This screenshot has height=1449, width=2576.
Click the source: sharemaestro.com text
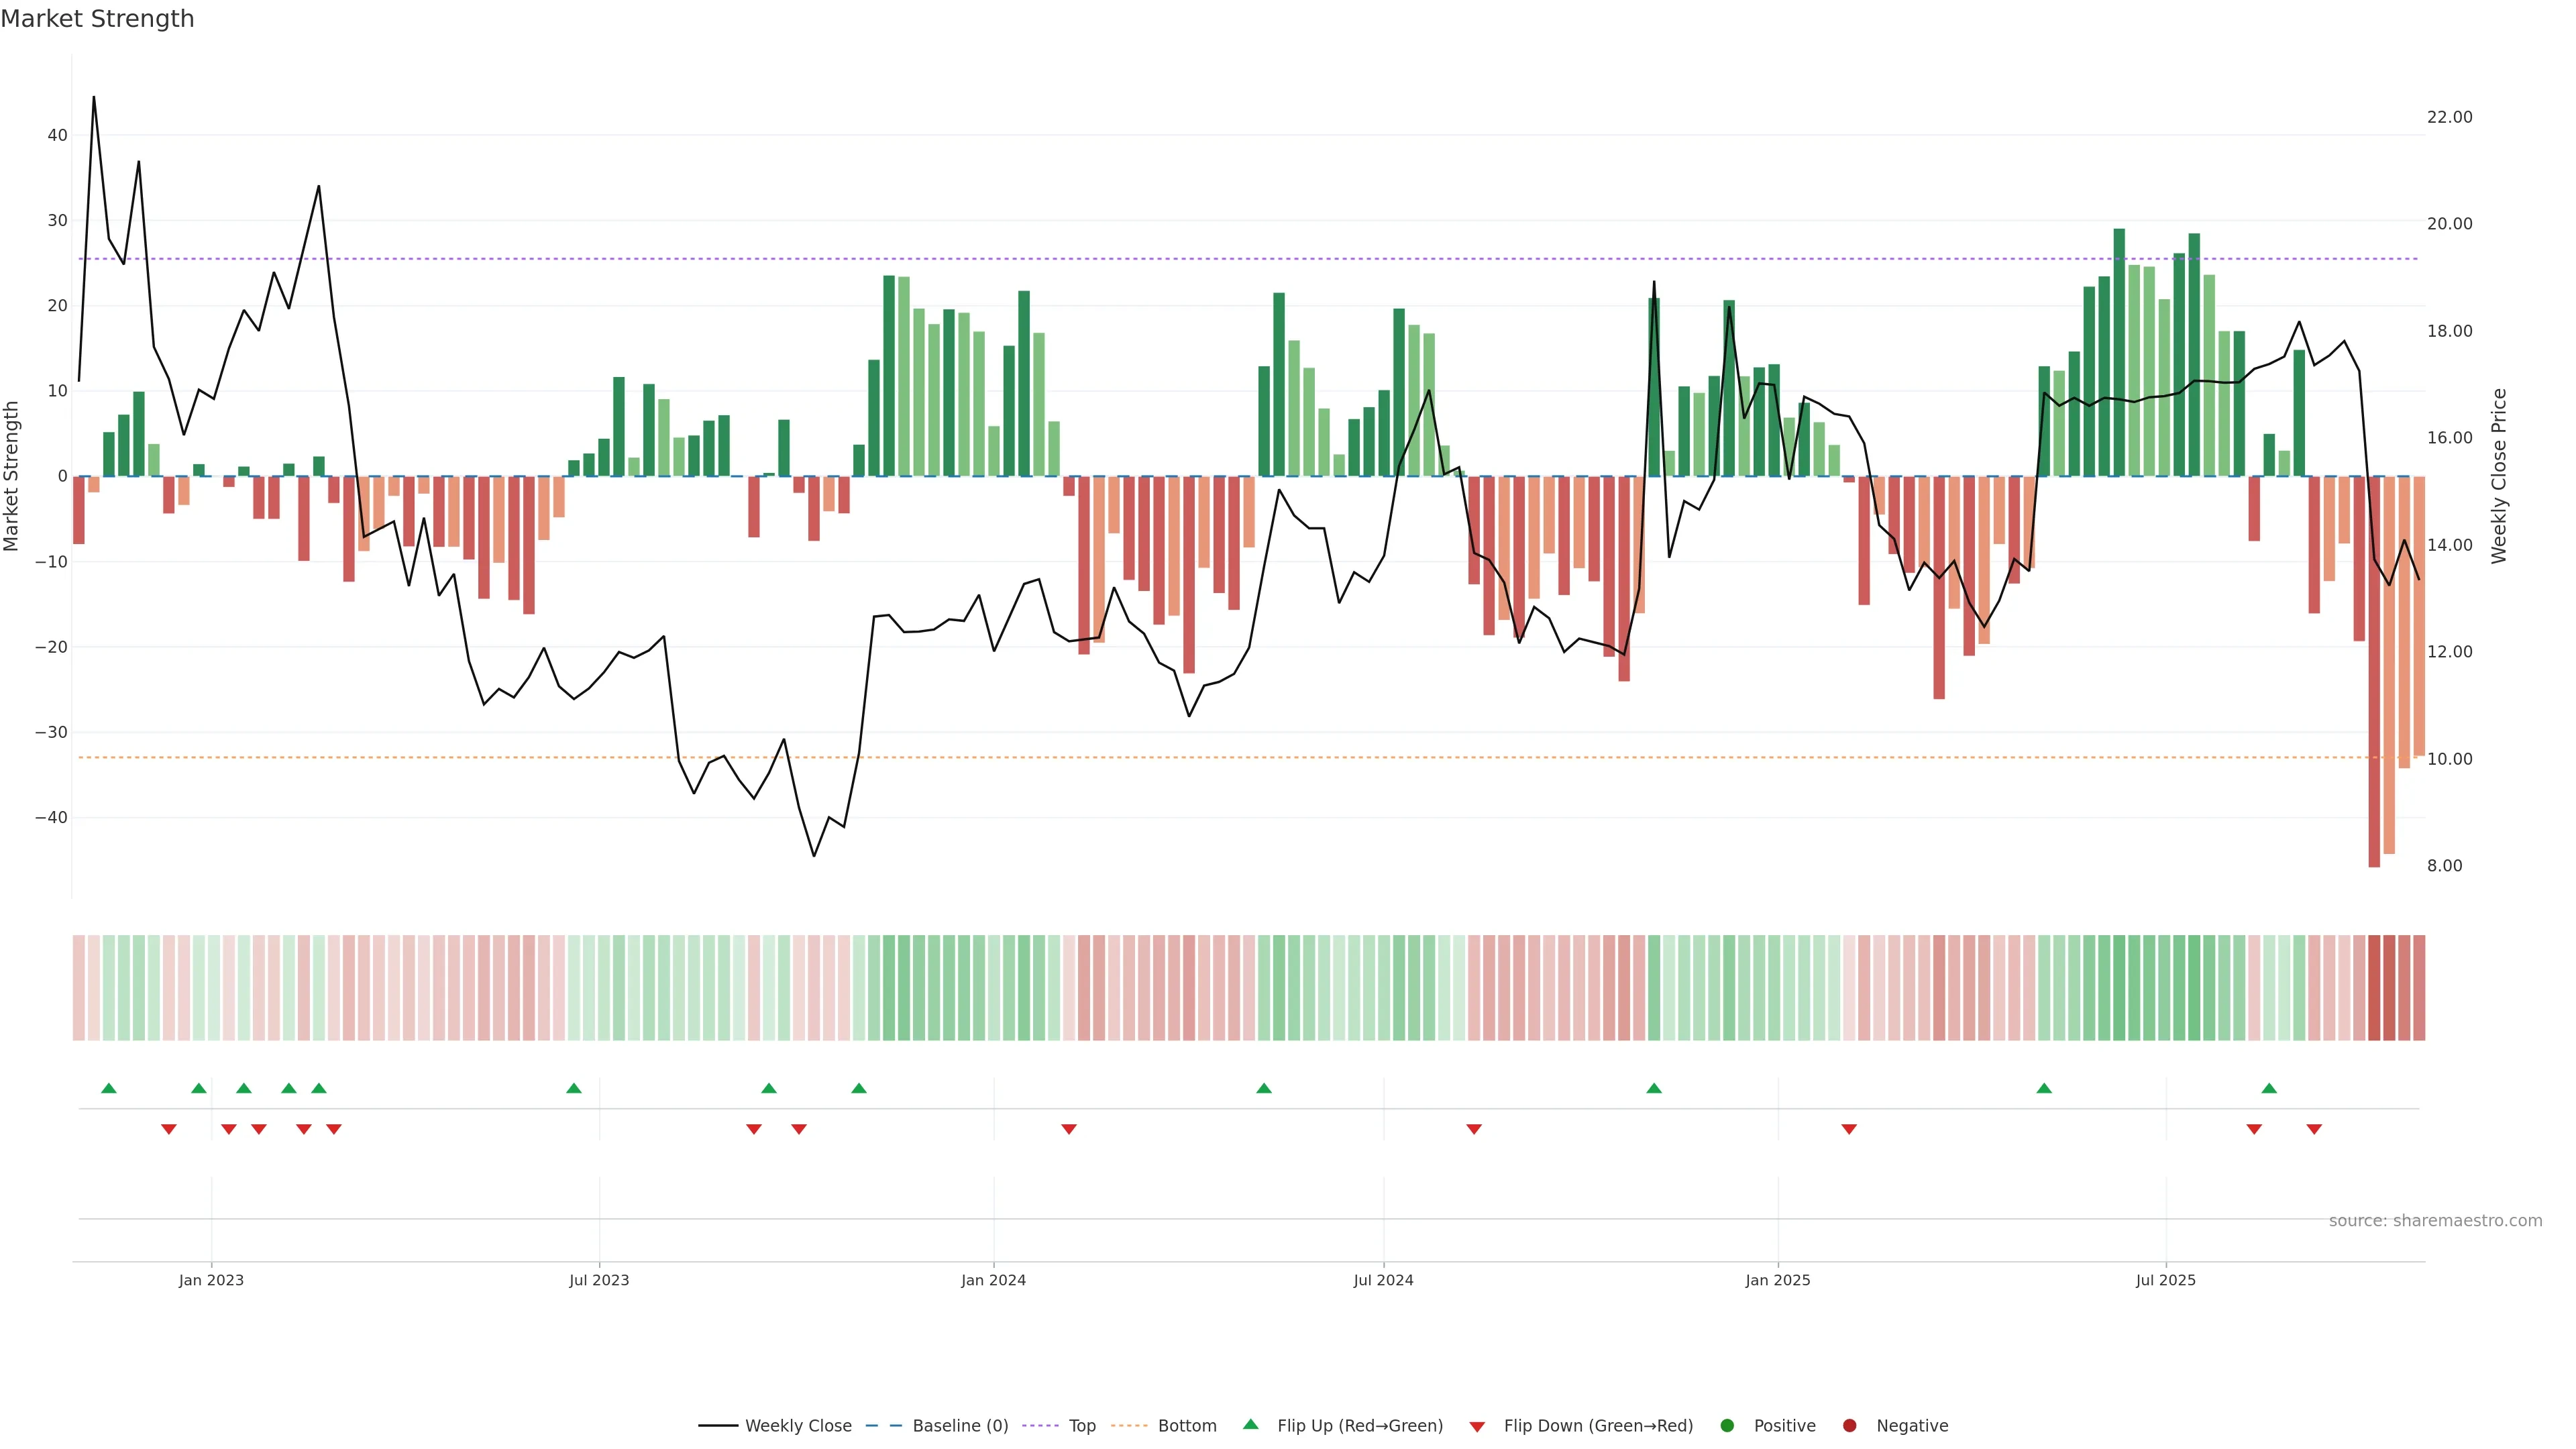[x=2435, y=1221]
